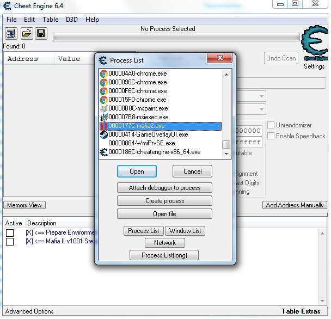Viewport: 331px width, 319px height.
Task: Open the D3D menu
Action: tap(72, 20)
